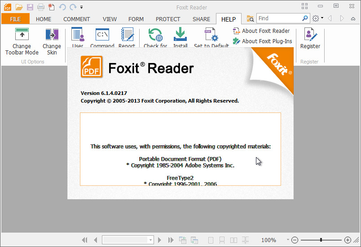The image size is (361, 247).
Task: Click the Adobe Systems copyright line
Action: [180, 166]
